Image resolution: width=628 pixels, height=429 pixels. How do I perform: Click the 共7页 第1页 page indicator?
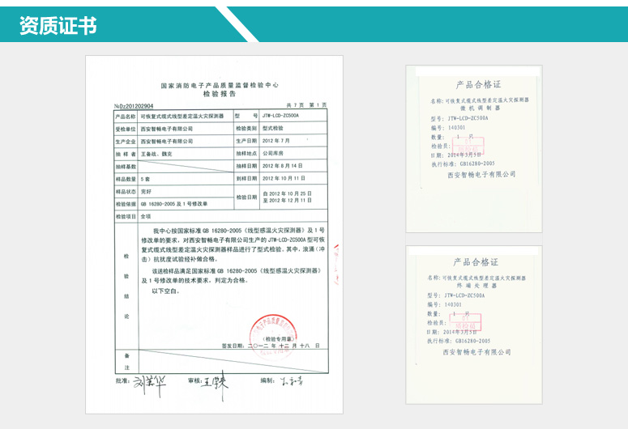coord(307,106)
